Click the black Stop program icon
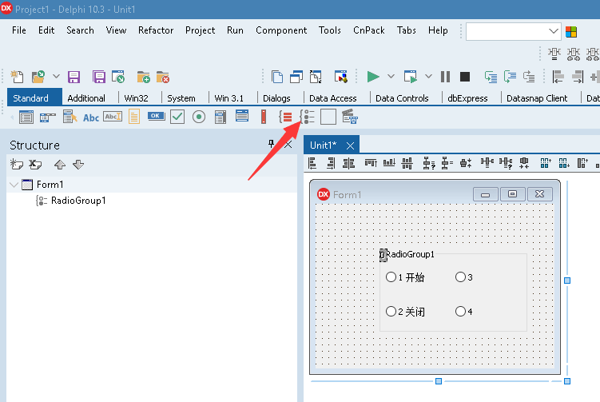Image resolution: width=600 pixels, height=402 pixels. (x=464, y=77)
